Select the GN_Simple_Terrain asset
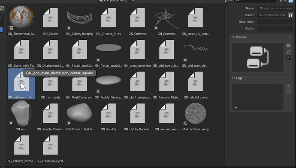The image size is (296, 168). click(x=50, y=116)
